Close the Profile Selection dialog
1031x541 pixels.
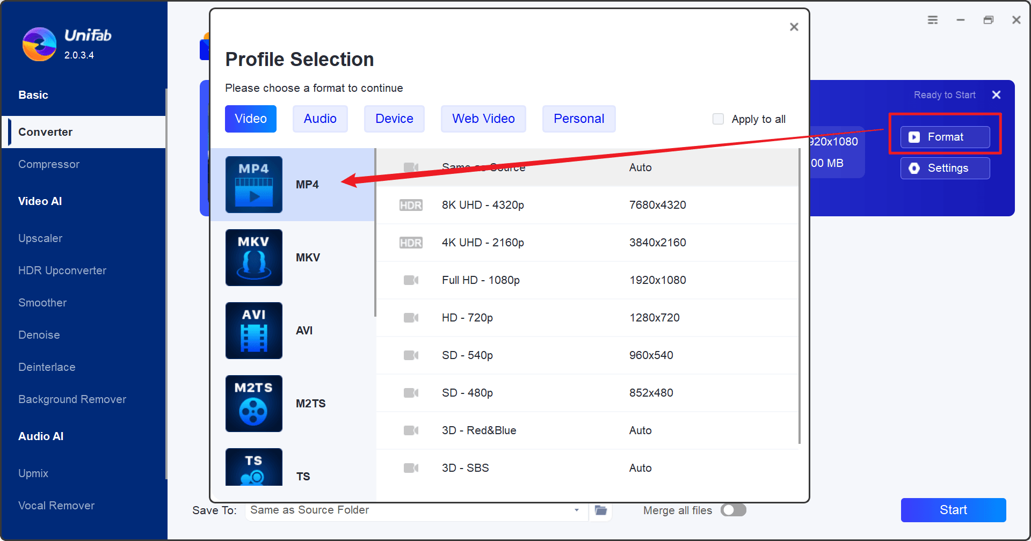[794, 27]
